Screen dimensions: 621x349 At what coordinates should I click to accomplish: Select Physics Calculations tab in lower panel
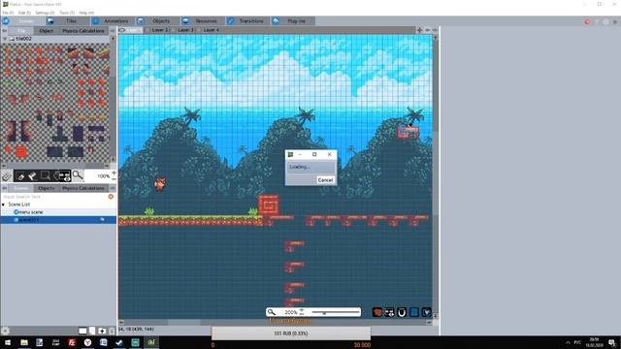[83, 188]
